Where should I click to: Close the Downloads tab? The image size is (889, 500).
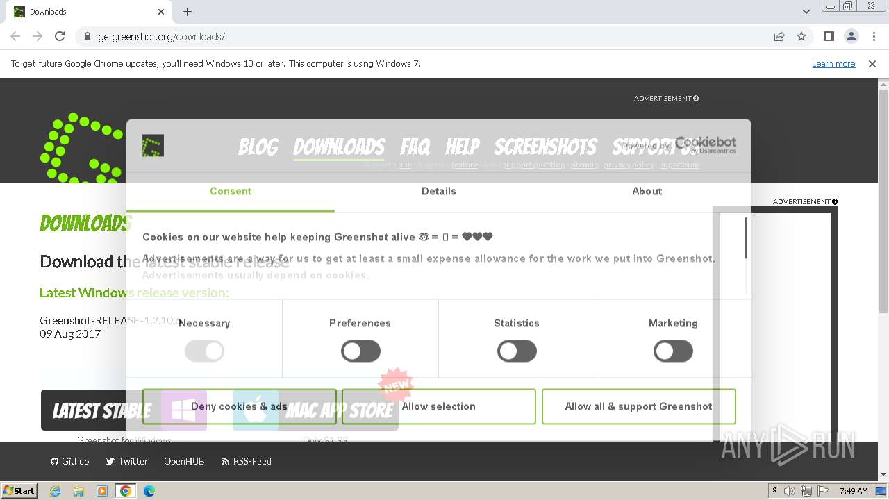tap(161, 12)
